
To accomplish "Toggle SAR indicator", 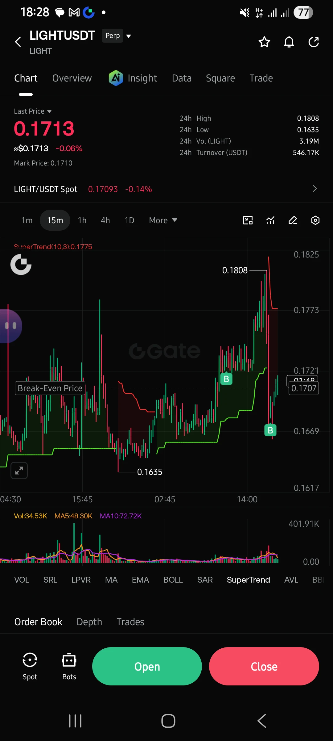I will (x=205, y=580).
